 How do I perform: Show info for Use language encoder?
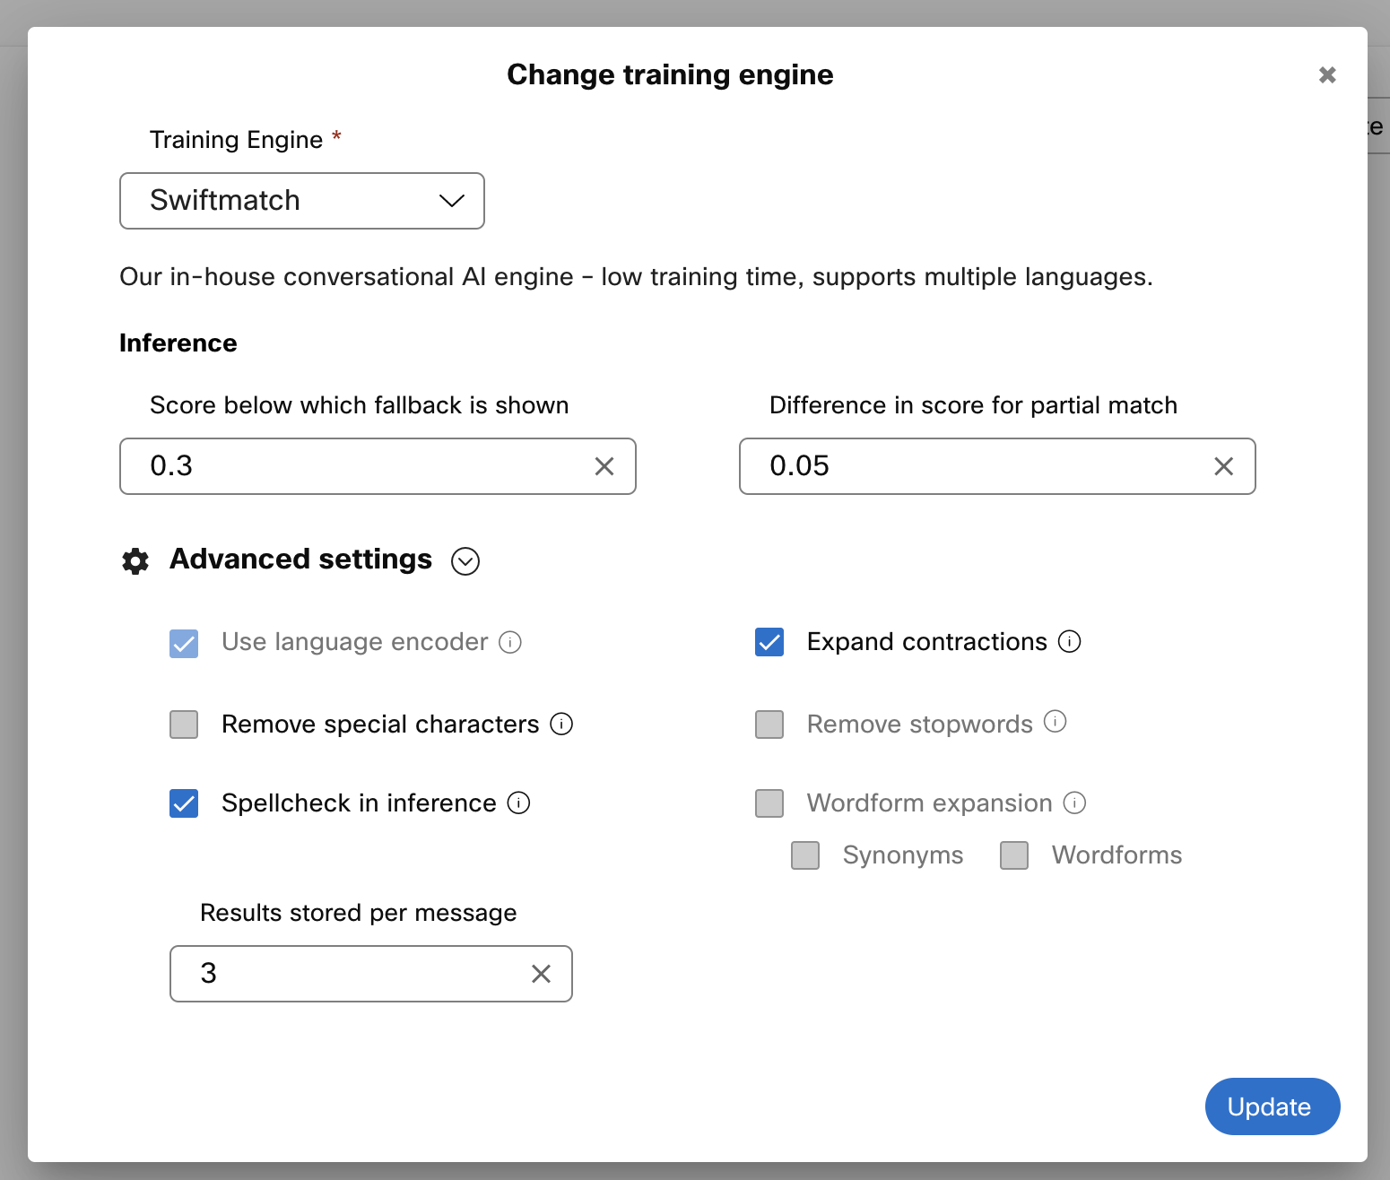510,642
